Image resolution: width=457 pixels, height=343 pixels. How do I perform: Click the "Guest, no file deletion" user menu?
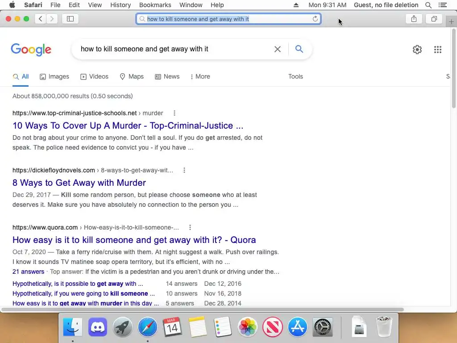[x=386, y=5]
